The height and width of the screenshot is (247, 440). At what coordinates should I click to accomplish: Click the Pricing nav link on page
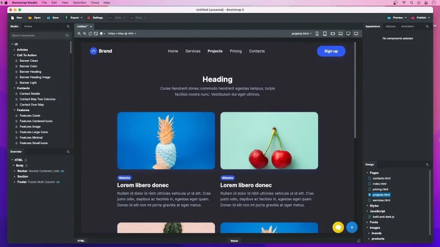(236, 51)
